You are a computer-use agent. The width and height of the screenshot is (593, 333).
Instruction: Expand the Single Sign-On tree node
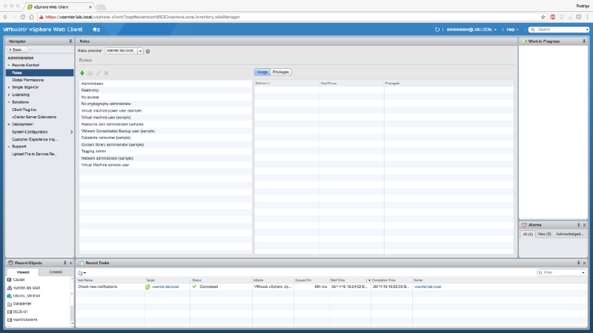[x=9, y=87]
